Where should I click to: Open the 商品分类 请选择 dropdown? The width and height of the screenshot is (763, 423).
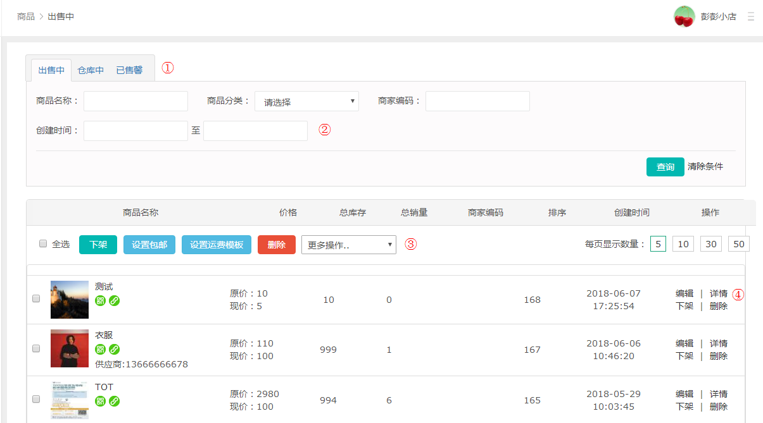coord(306,101)
